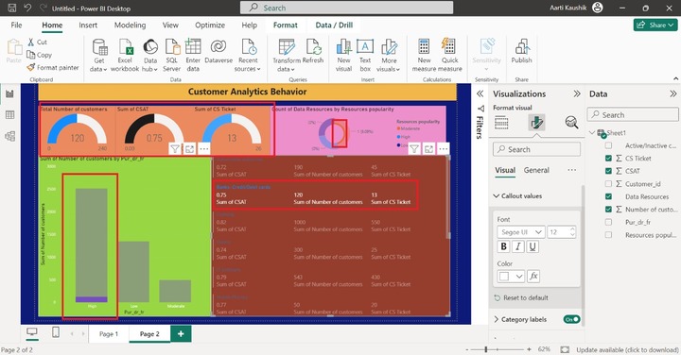Insert a Text box
The width and height of the screenshot is (681, 355).
pyautogui.click(x=365, y=55)
